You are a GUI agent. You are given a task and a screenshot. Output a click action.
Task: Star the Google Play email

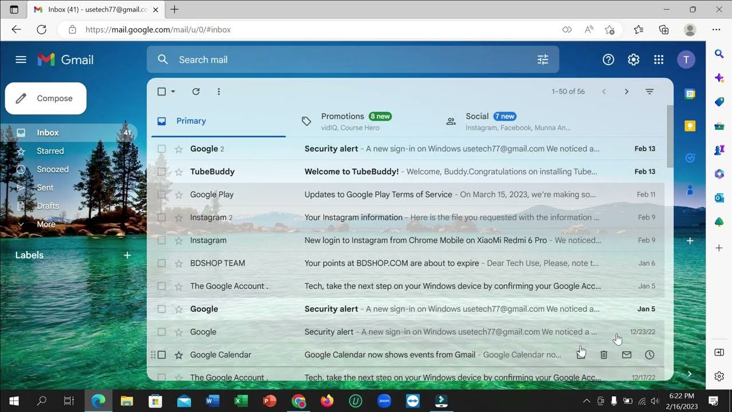(x=178, y=195)
